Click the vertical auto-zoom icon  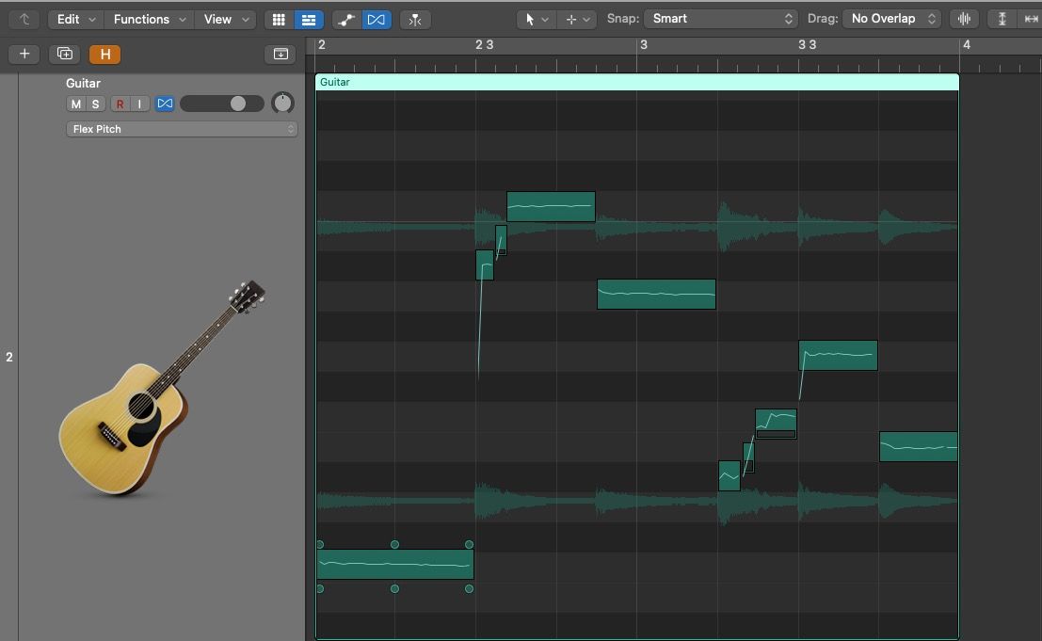pos(1001,19)
